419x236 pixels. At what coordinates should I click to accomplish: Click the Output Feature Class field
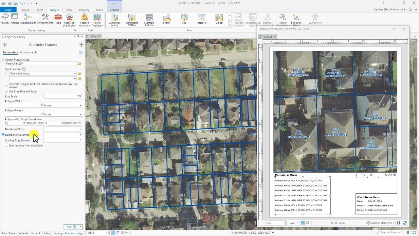[41, 64]
